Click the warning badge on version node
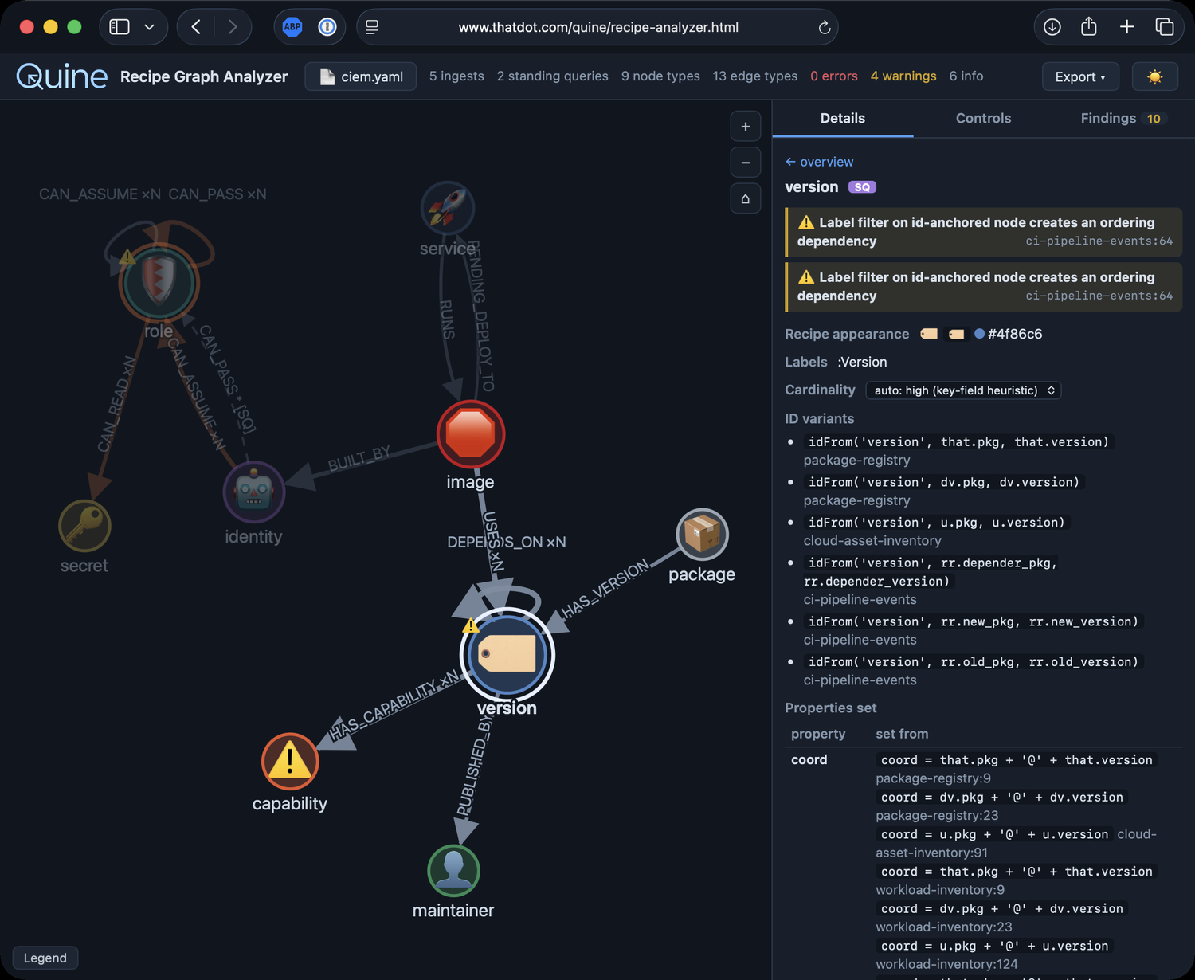The height and width of the screenshot is (980, 1195). (x=471, y=625)
